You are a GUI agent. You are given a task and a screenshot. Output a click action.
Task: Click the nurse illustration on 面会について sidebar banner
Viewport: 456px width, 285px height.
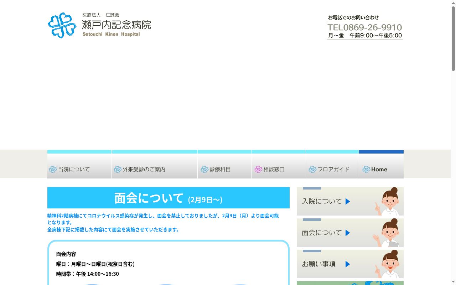click(387, 233)
